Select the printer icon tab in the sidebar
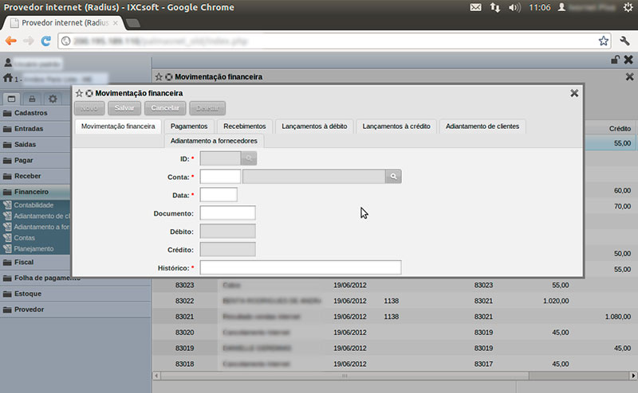The image size is (638, 393). point(32,99)
